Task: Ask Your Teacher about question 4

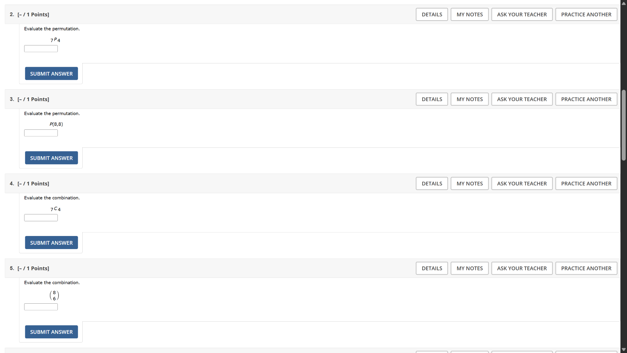Action: coord(522,183)
